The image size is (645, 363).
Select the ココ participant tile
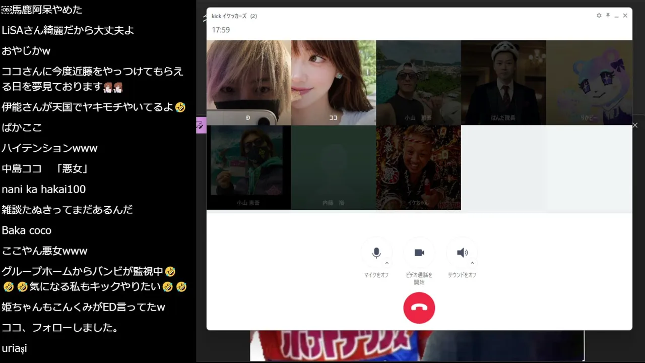pos(334,83)
